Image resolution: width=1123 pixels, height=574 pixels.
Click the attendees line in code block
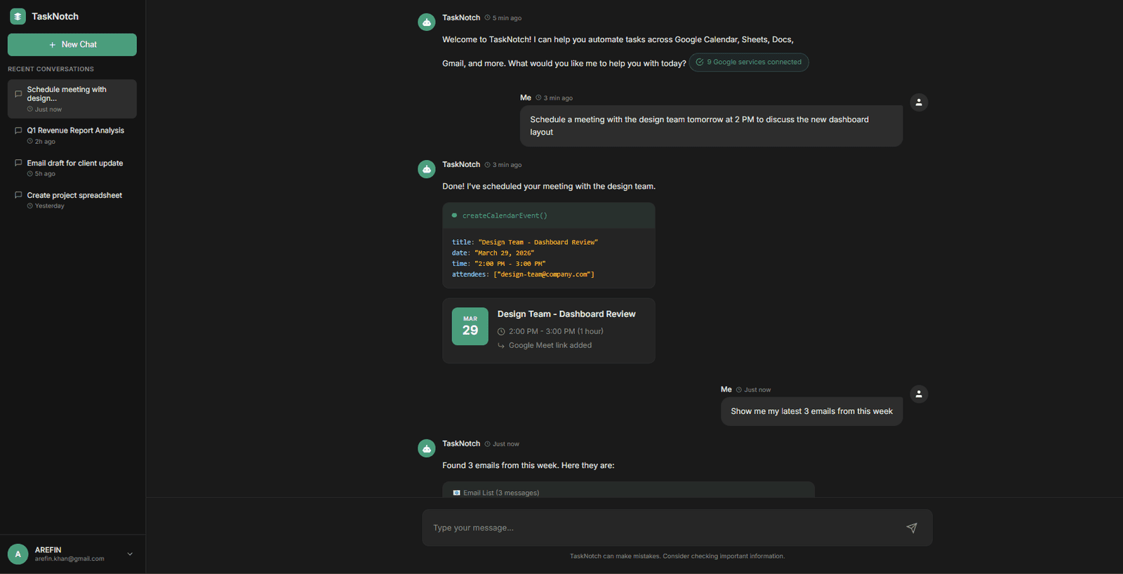[523, 274]
